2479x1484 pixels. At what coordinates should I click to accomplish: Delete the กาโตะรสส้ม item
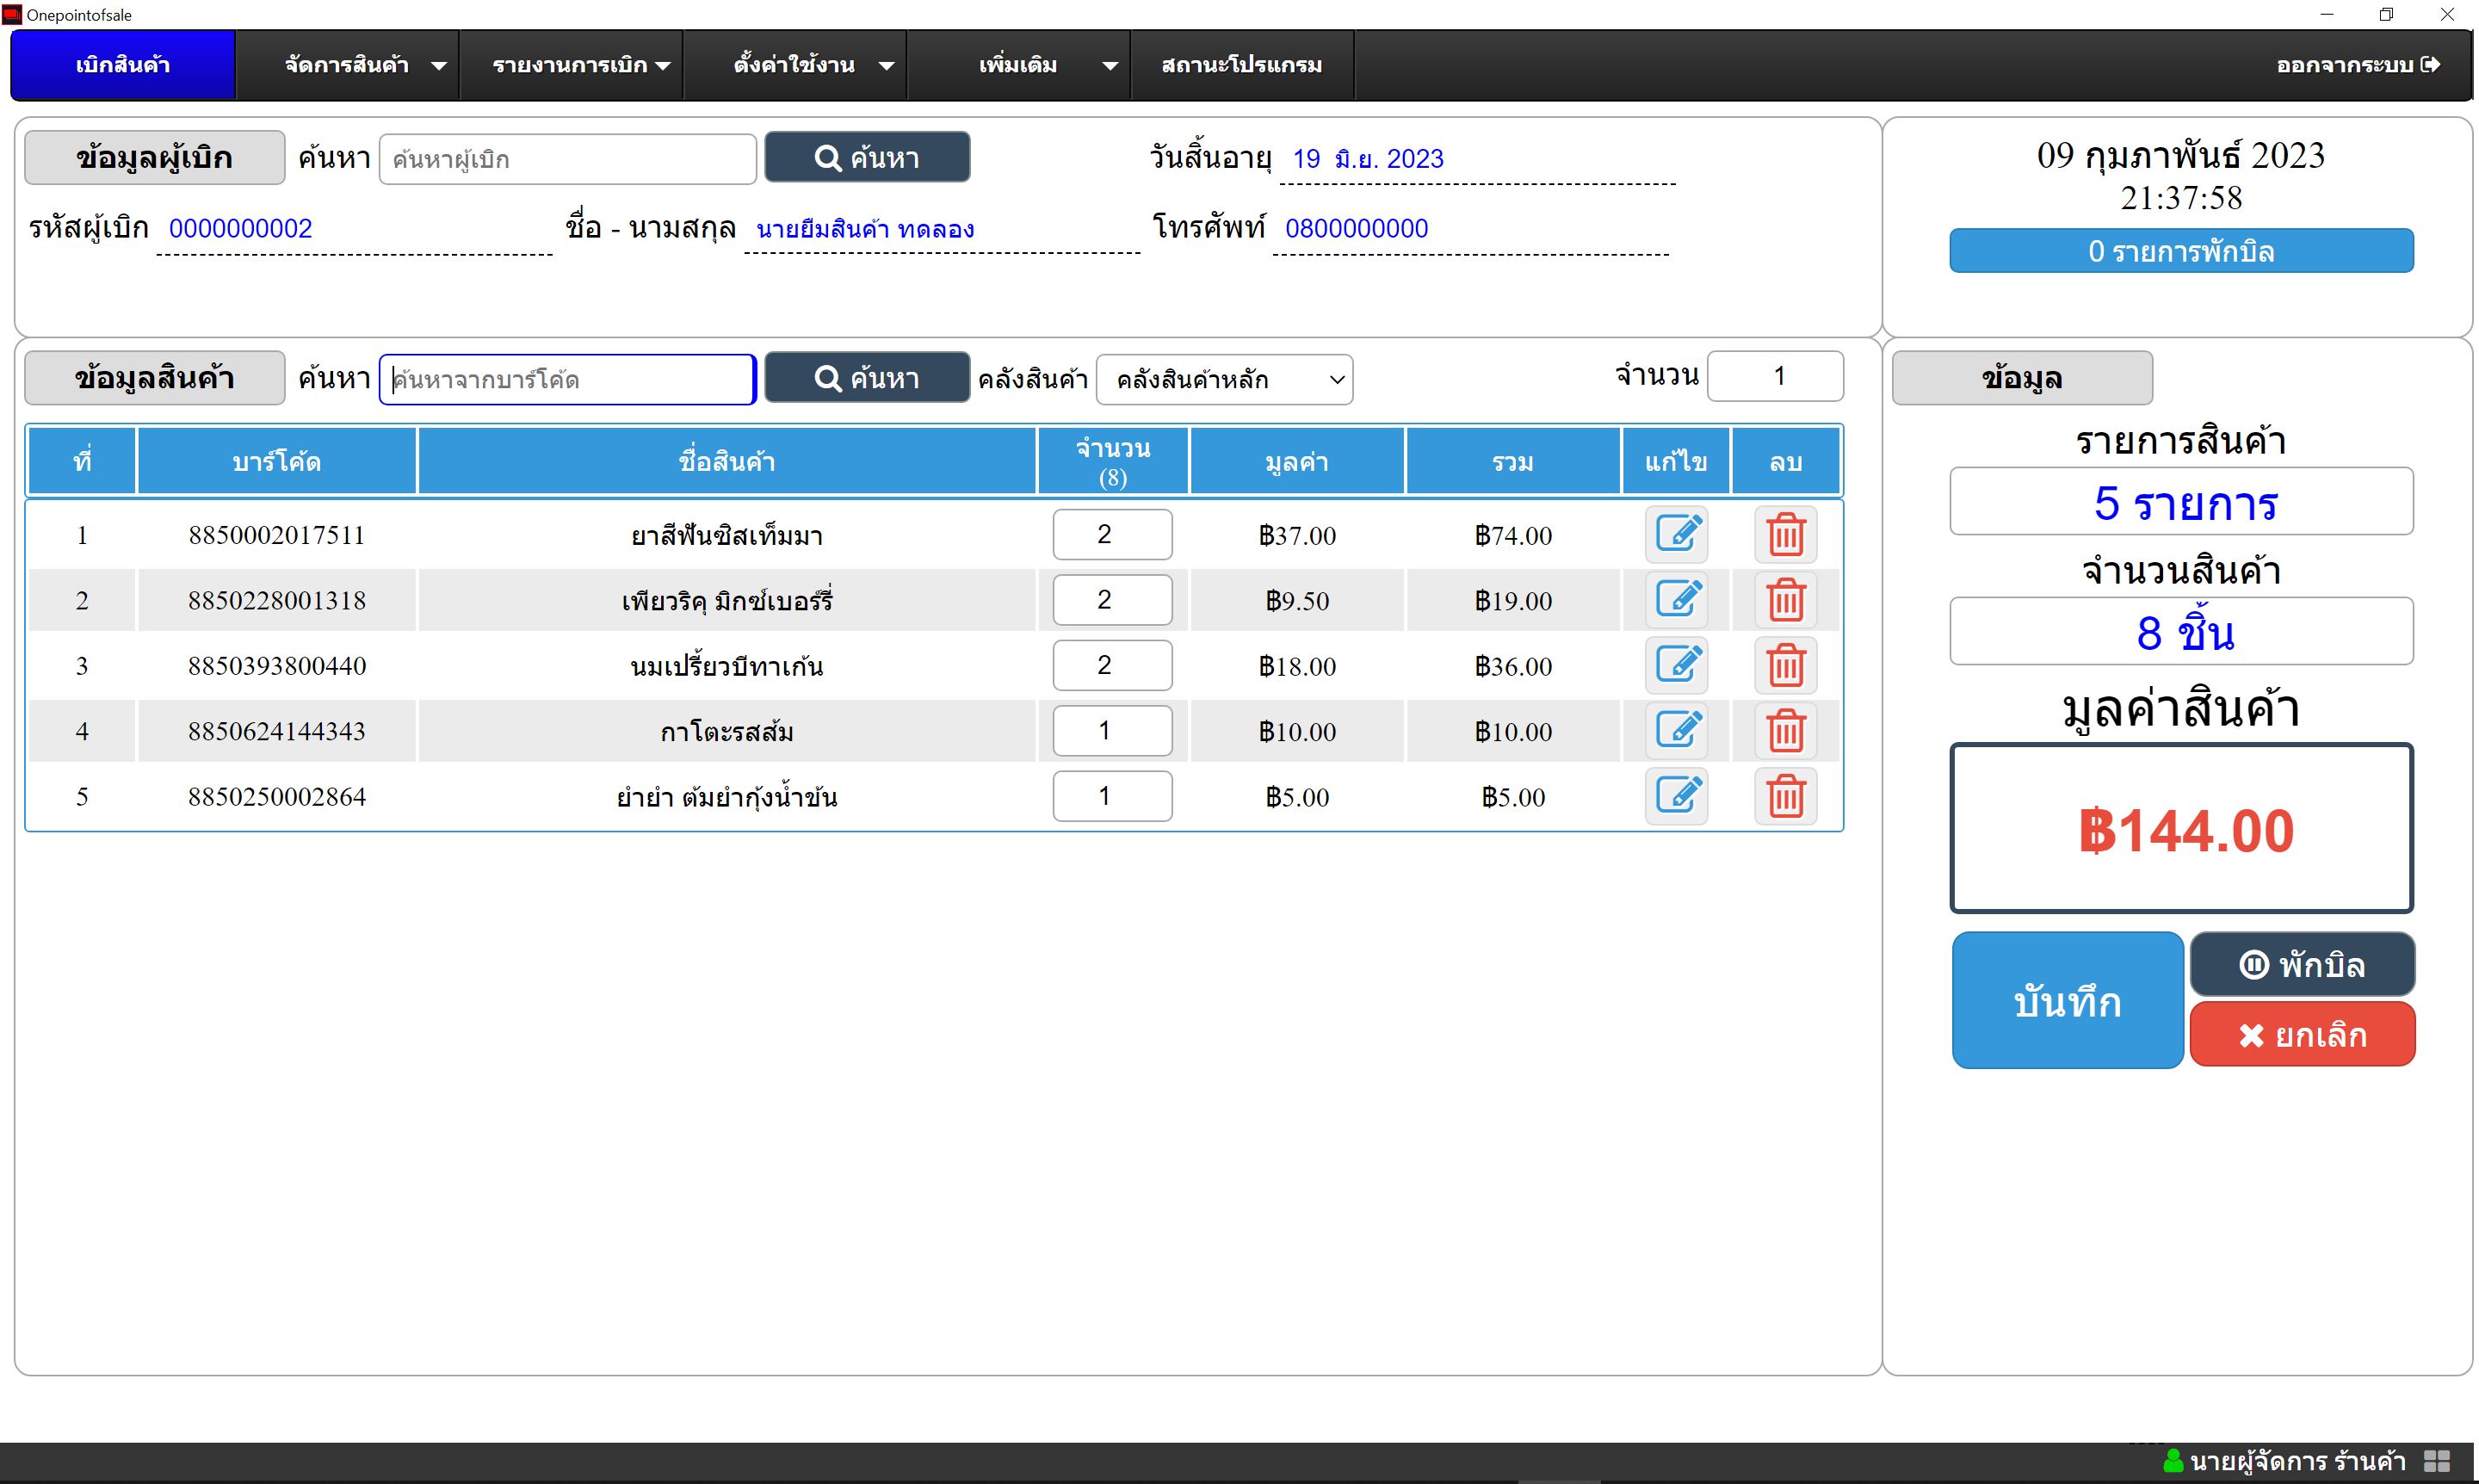click(x=1785, y=730)
